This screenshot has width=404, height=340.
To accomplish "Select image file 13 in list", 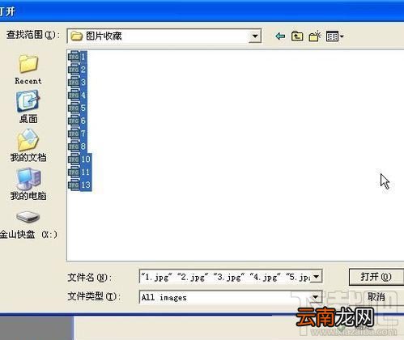I will (79, 185).
